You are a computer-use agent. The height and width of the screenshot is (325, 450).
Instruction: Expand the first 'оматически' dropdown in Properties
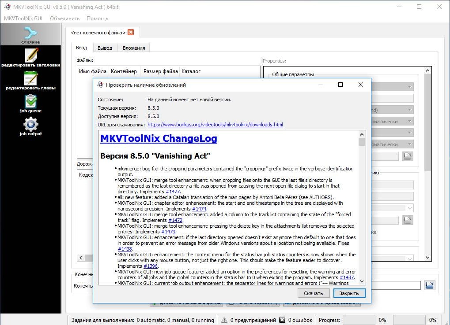pyautogui.click(x=409, y=121)
